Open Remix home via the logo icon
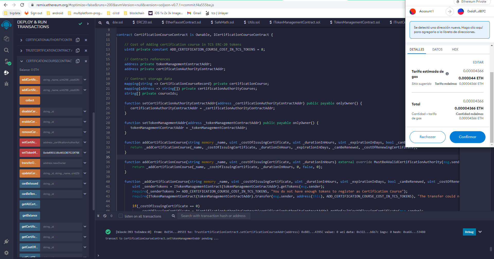Viewport: 494px width, 259px height. (6, 25)
